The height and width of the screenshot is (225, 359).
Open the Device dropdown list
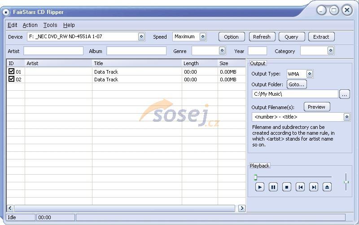[x=141, y=37]
